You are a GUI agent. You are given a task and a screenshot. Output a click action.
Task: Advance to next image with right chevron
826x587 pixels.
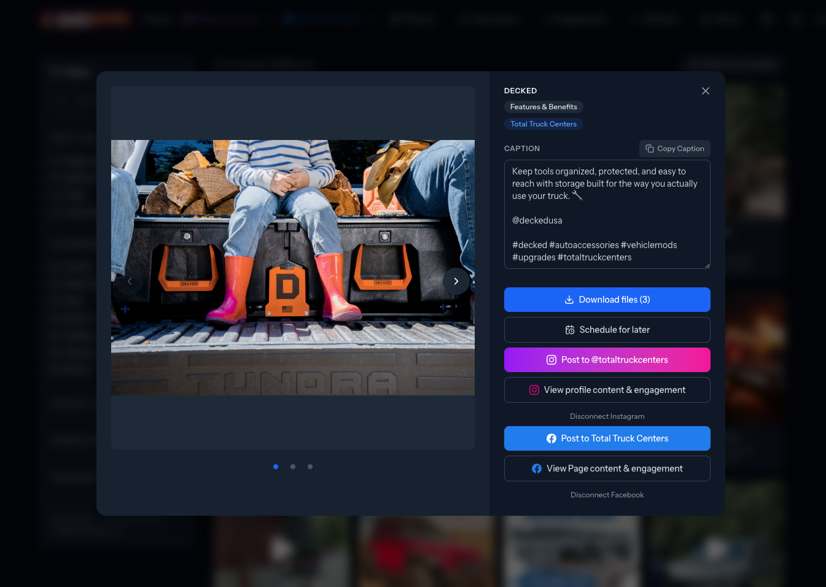[456, 281]
